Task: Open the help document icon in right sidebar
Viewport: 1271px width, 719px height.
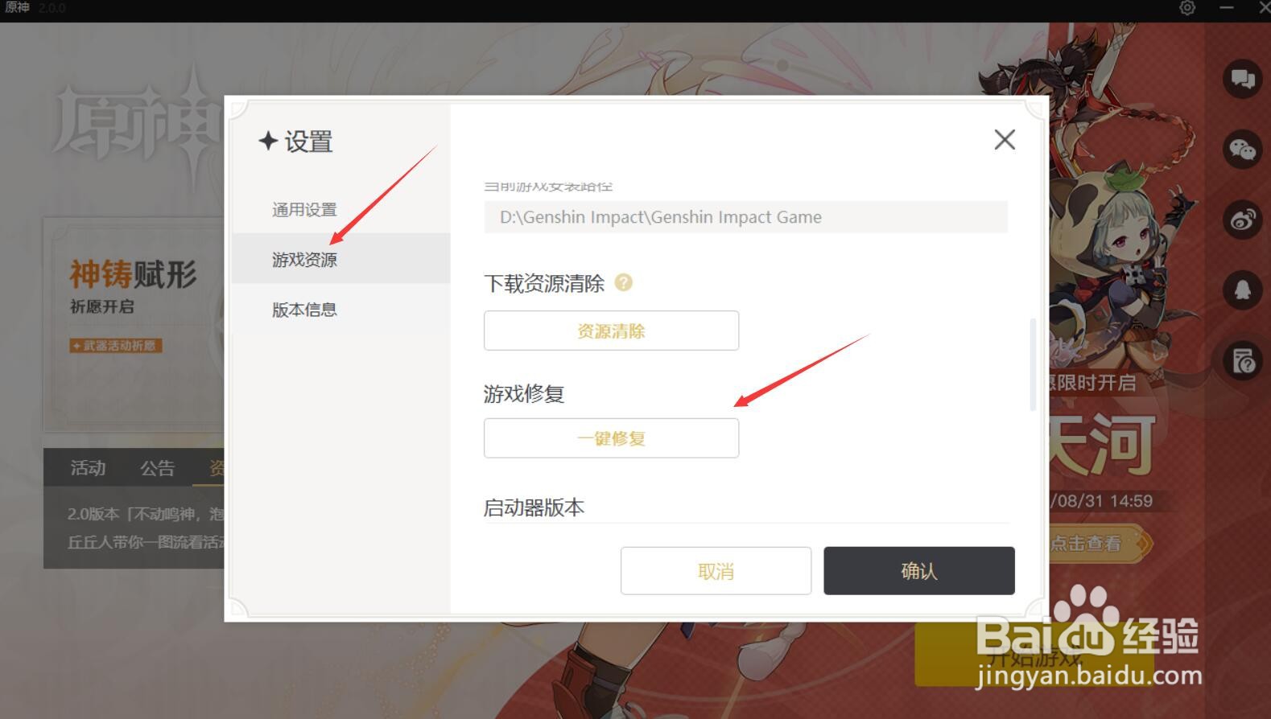Action: (1242, 360)
